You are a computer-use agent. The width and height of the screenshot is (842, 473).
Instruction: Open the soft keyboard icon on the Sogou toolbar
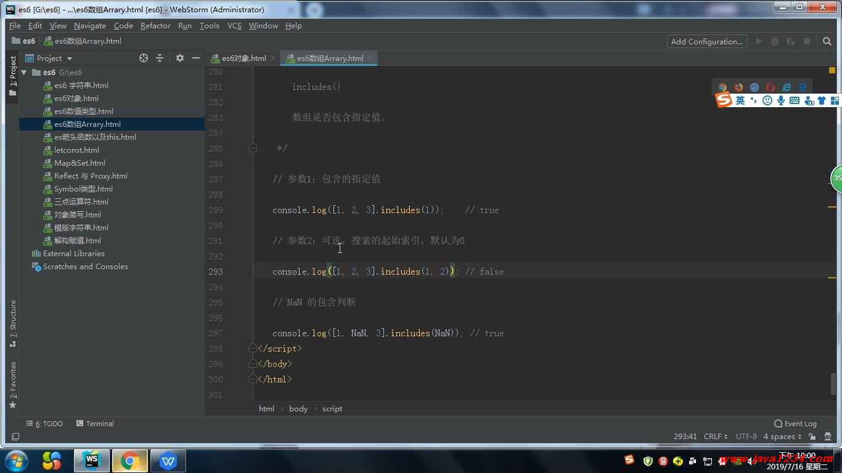[795, 100]
